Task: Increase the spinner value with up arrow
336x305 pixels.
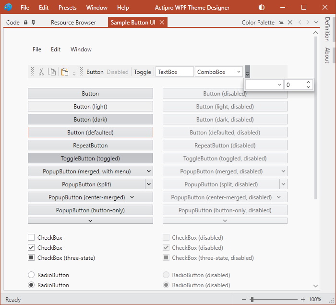Action: point(308,82)
